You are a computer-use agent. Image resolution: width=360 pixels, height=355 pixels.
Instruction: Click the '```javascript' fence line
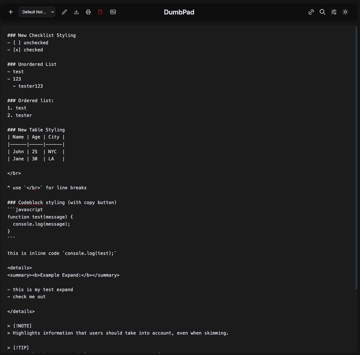pos(25,209)
